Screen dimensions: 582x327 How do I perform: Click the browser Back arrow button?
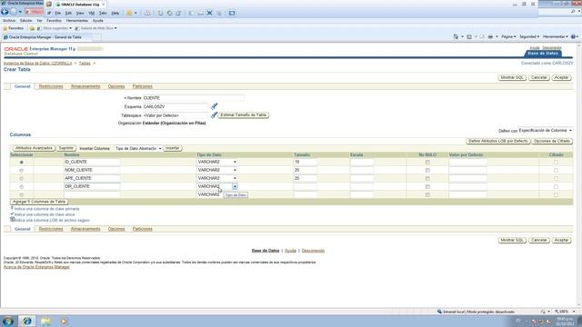5,12
